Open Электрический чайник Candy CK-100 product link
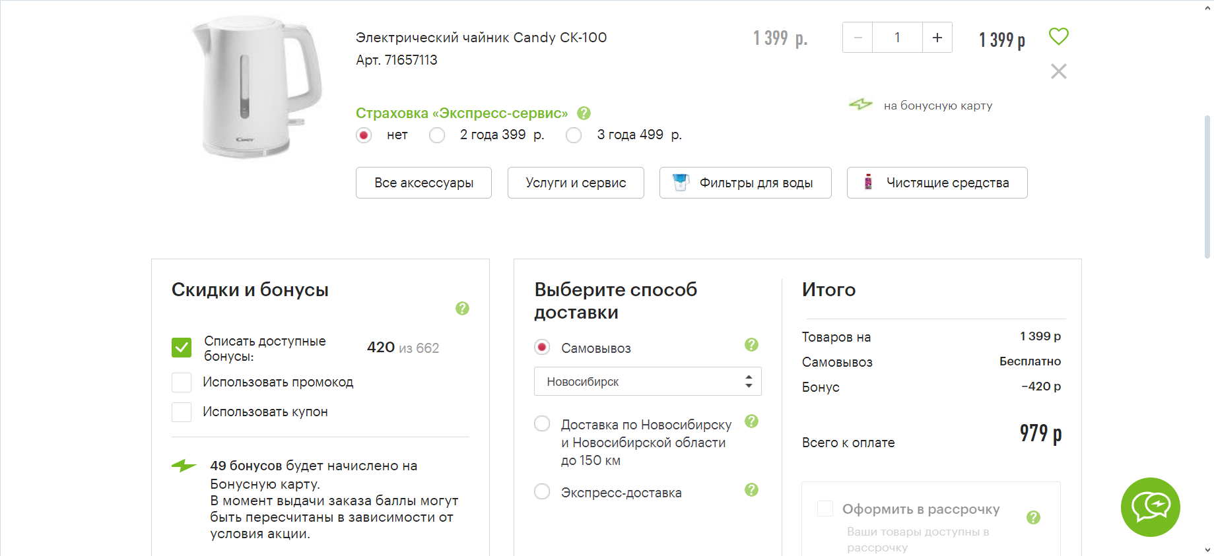 481,38
